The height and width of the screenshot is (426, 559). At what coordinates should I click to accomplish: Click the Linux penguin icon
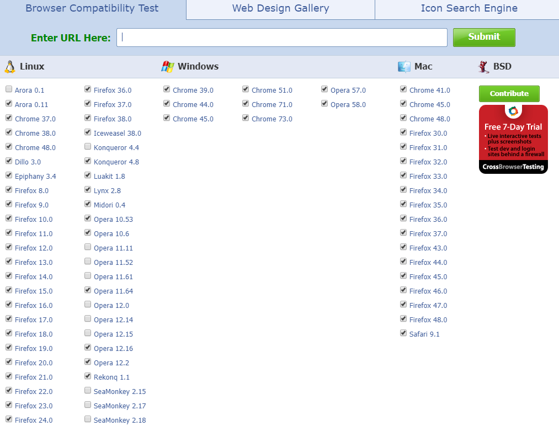(10, 67)
